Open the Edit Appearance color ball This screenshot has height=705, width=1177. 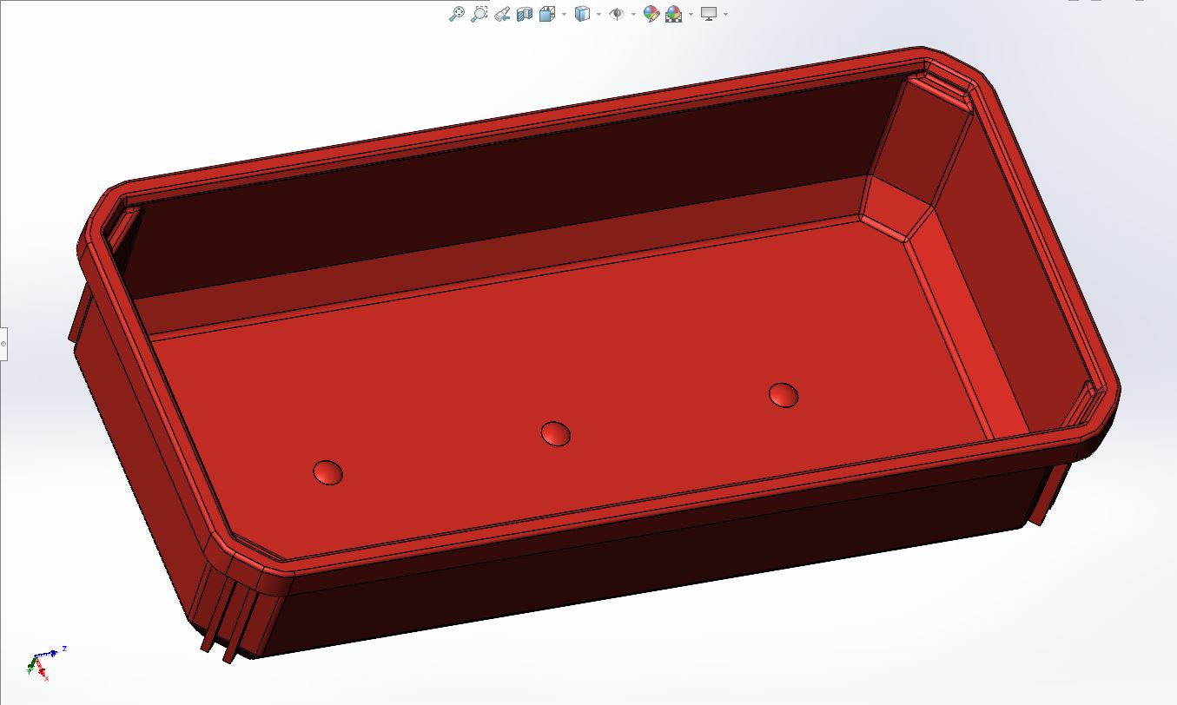[651, 14]
